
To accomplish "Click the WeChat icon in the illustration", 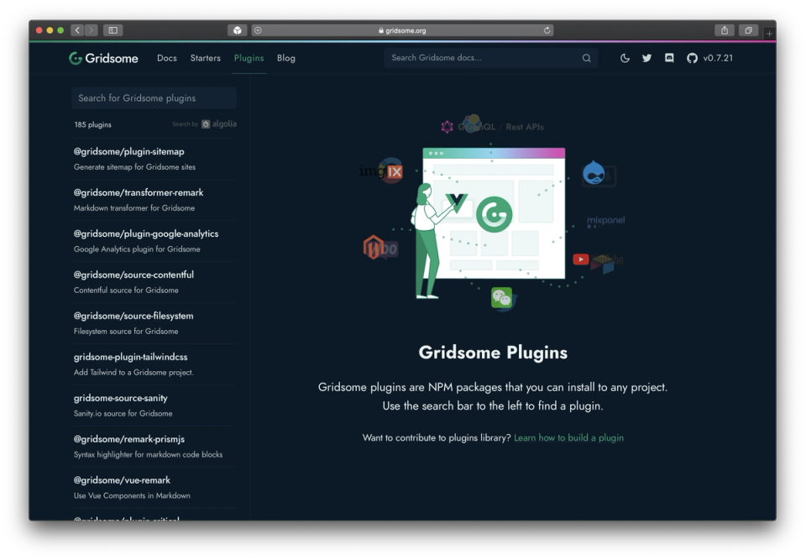I will pos(502,297).
